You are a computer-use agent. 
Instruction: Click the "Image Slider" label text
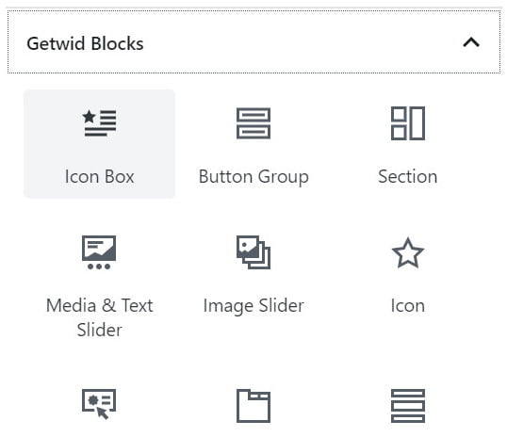tap(253, 306)
